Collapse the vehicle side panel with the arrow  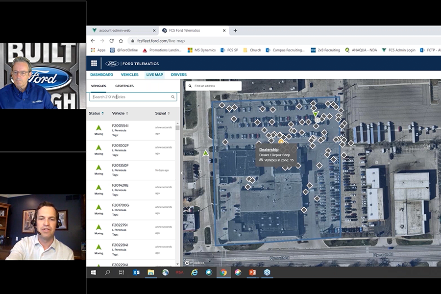[182, 173]
